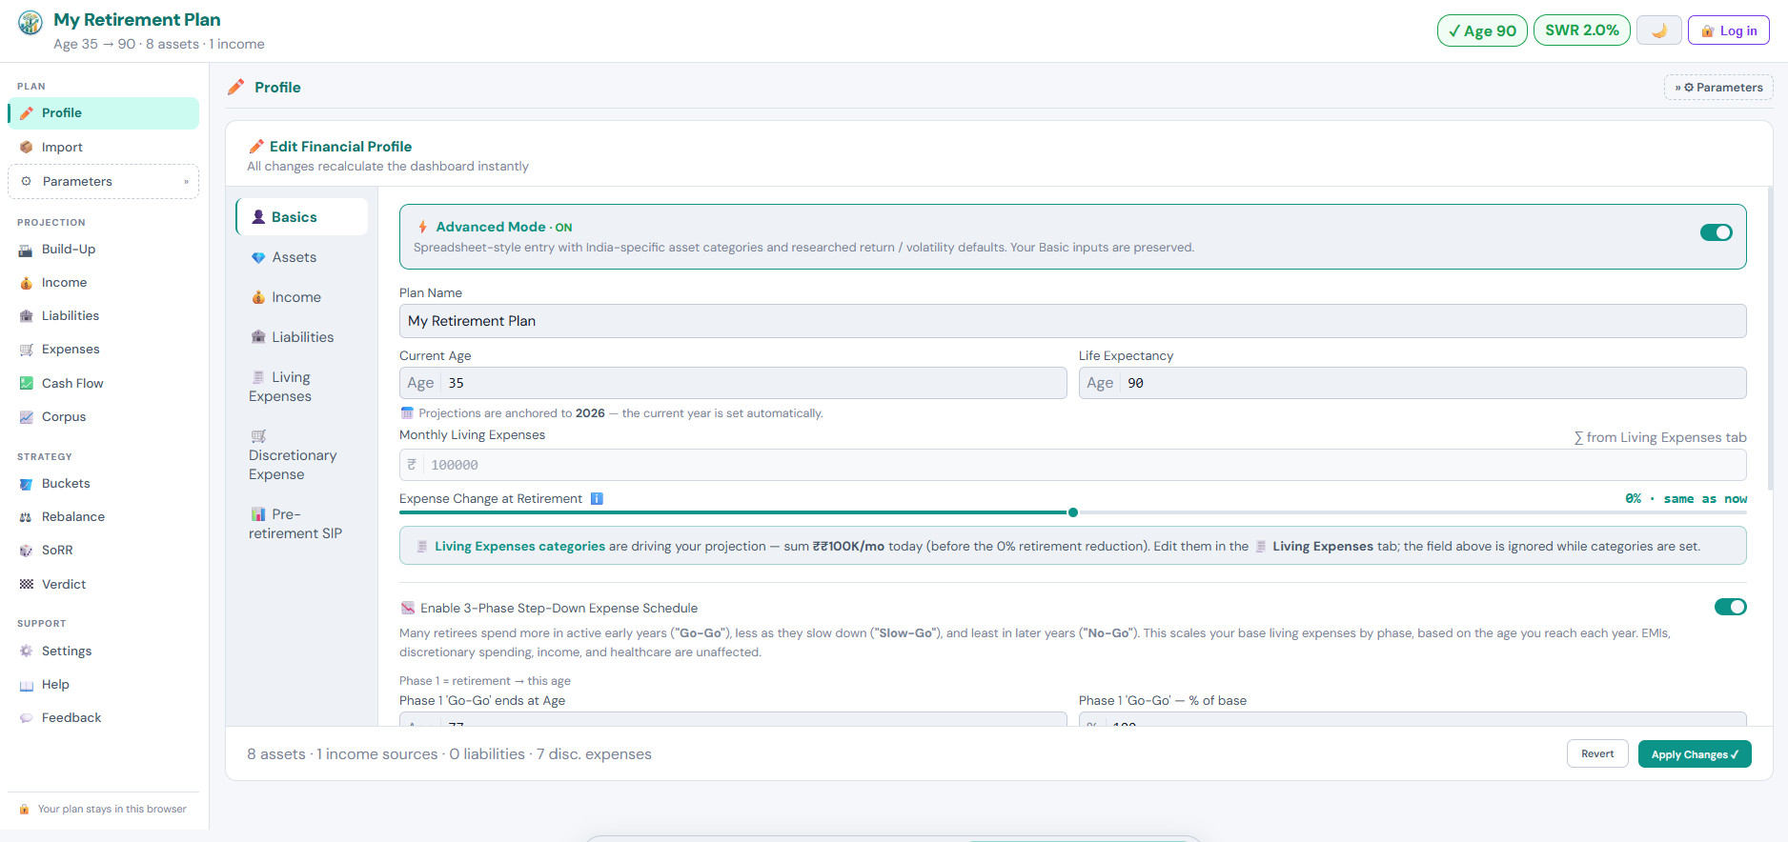Screen dimensions: 1788x842
Task: Turn off the Advanced Mode switch
Action: pyautogui.click(x=1717, y=232)
